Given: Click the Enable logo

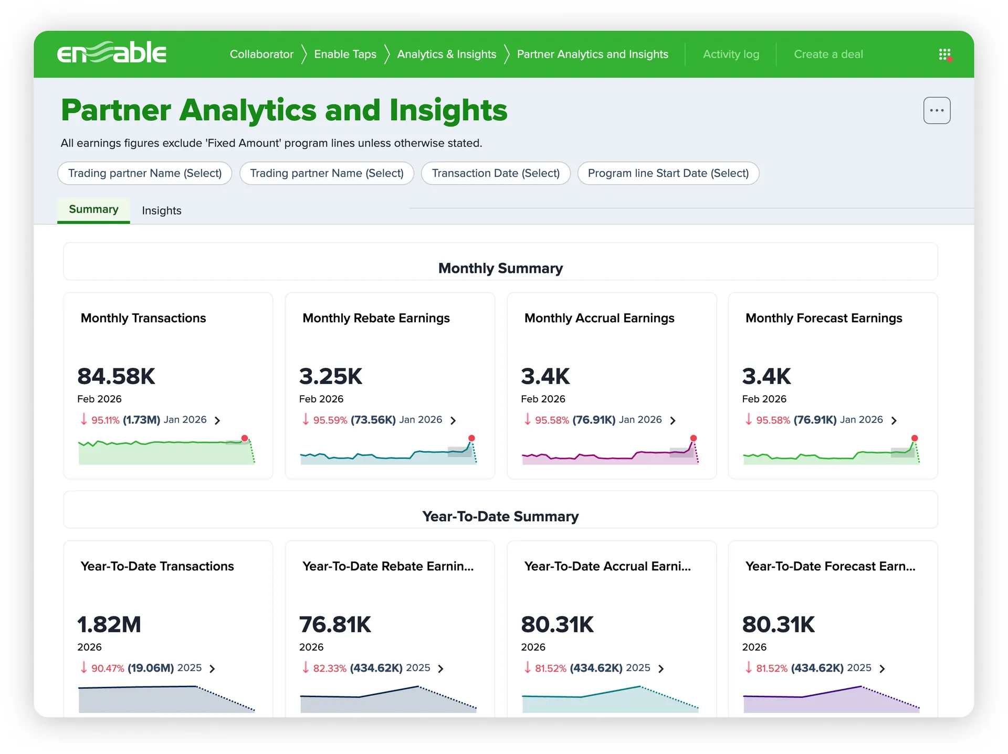Looking at the screenshot, I should pos(111,53).
